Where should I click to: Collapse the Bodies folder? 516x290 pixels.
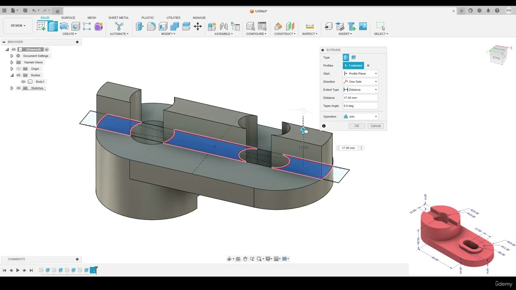point(12,75)
